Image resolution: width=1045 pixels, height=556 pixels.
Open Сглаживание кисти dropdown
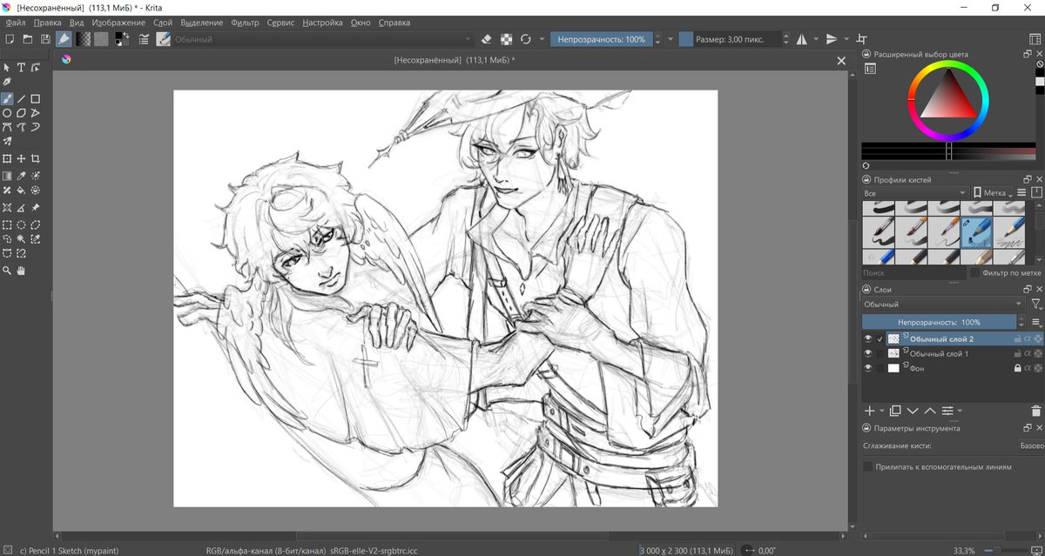(x=1031, y=445)
